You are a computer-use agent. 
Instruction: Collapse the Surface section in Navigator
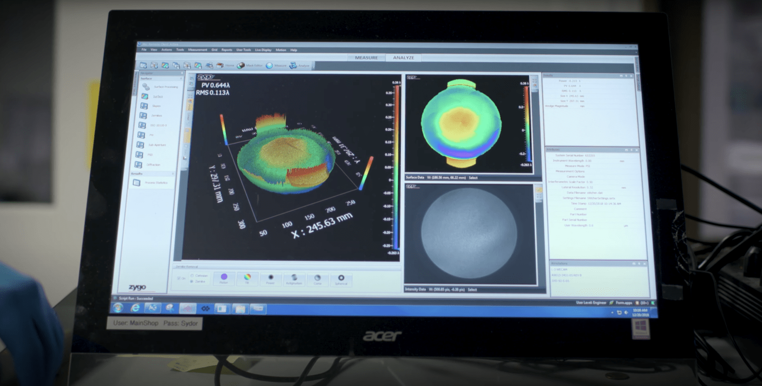coord(181,79)
